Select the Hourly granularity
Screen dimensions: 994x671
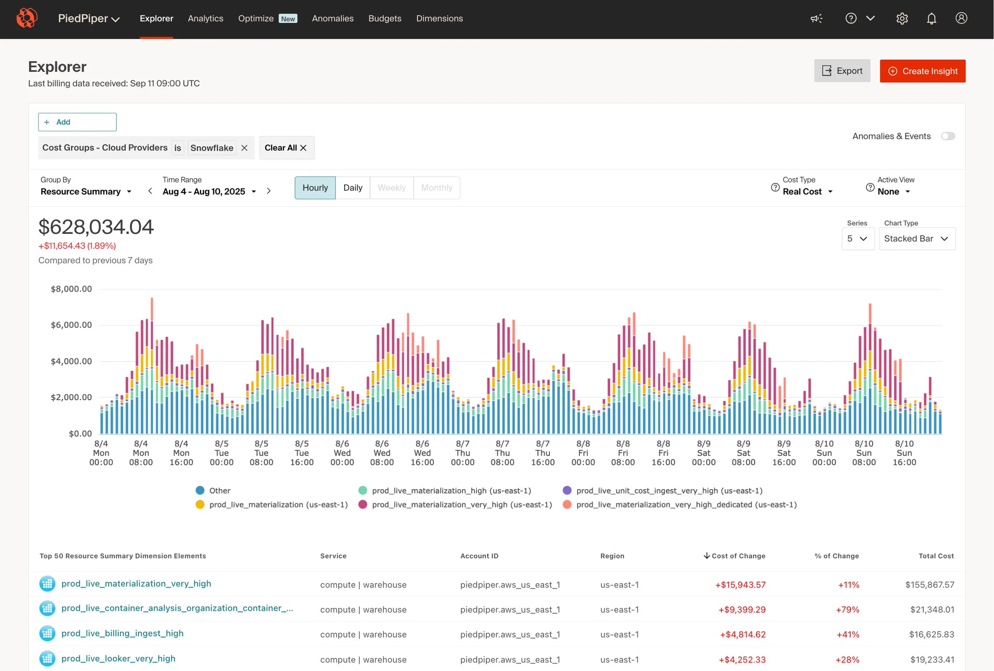click(315, 188)
